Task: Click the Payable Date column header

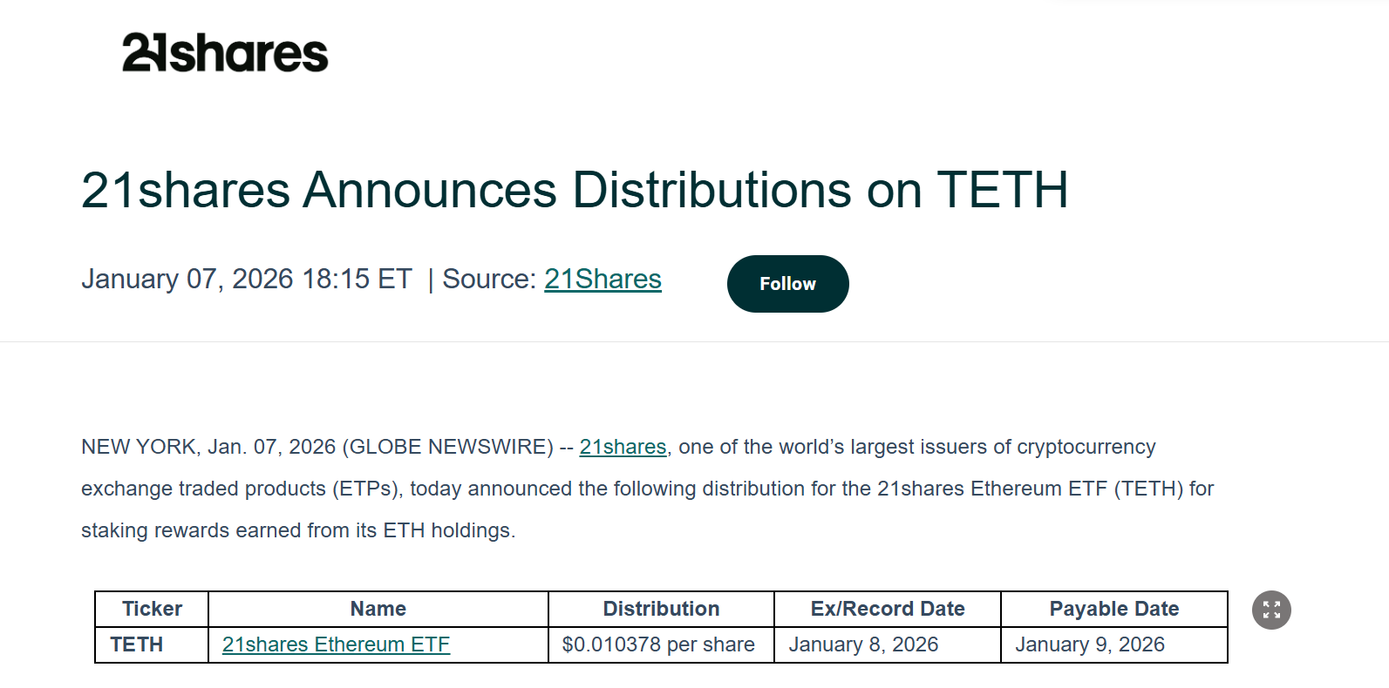Action: pyautogui.click(x=1114, y=609)
